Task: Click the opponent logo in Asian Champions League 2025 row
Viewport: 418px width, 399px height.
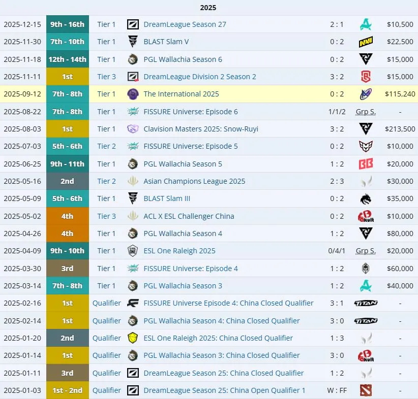Action: click(366, 181)
